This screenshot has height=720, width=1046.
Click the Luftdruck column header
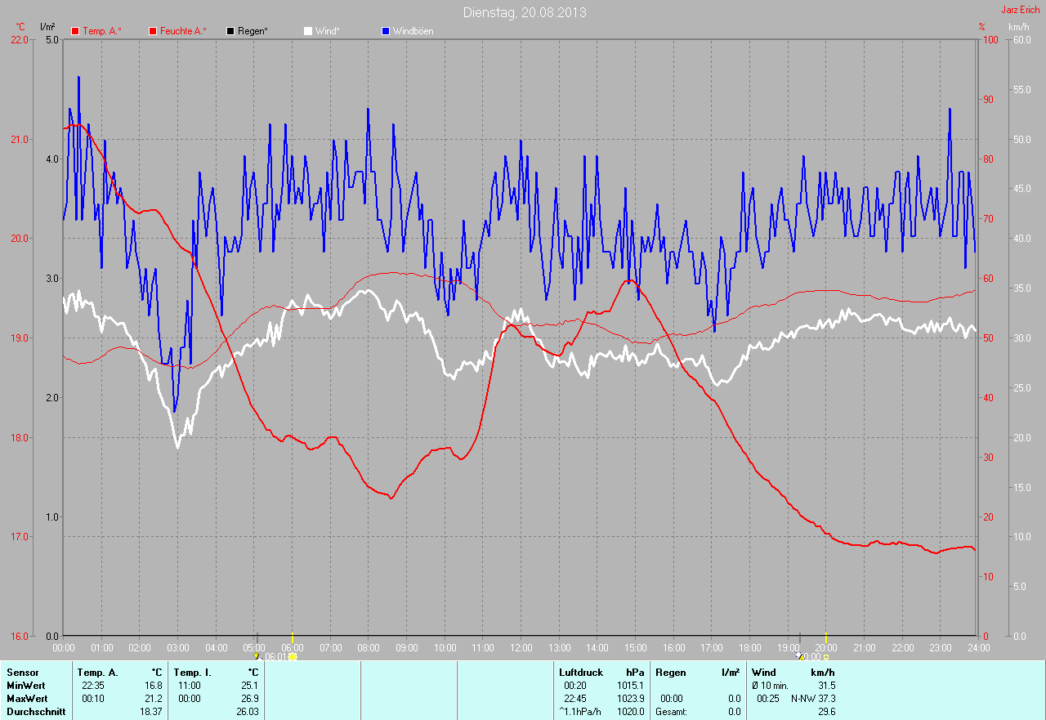(581, 673)
